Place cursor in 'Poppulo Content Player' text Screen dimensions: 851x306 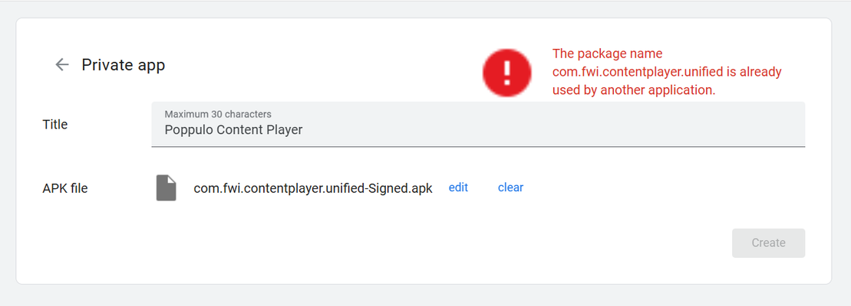233,130
